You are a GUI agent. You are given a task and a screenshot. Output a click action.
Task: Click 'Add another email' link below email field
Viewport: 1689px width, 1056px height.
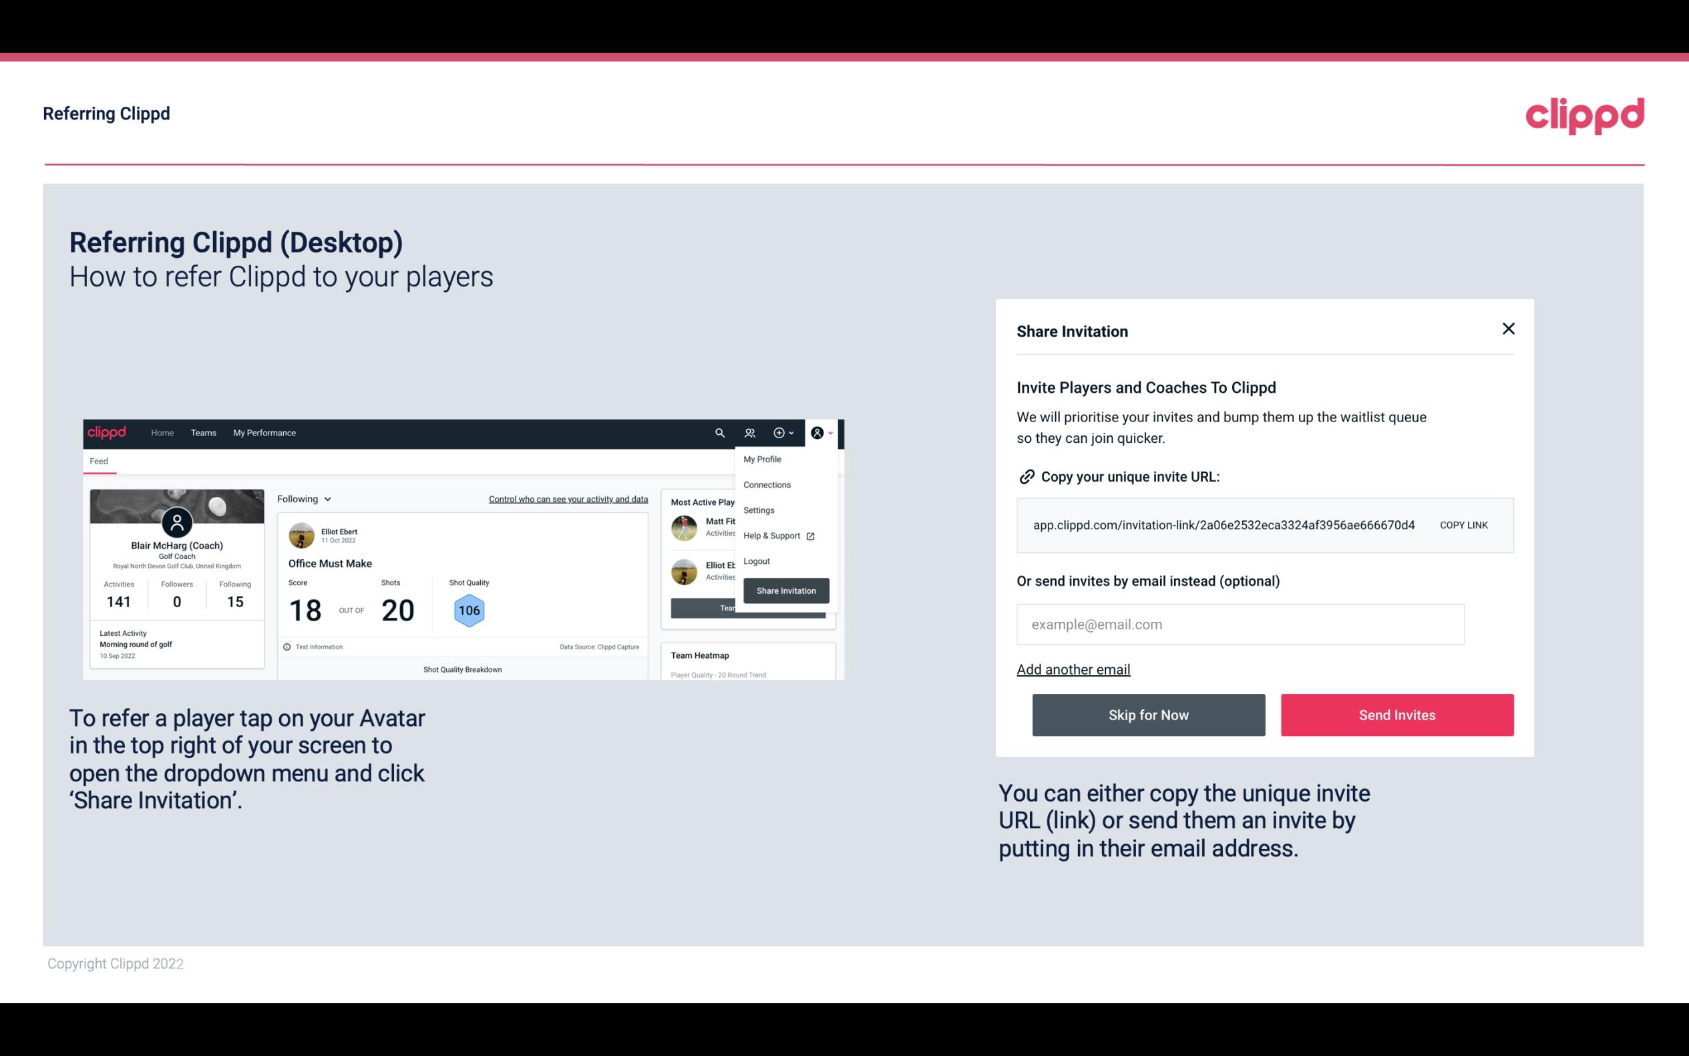pyautogui.click(x=1073, y=669)
